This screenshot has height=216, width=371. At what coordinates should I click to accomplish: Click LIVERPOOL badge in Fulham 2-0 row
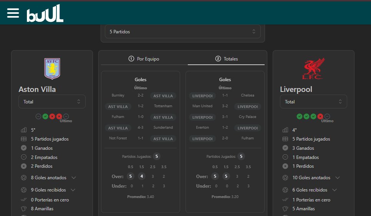click(x=202, y=139)
